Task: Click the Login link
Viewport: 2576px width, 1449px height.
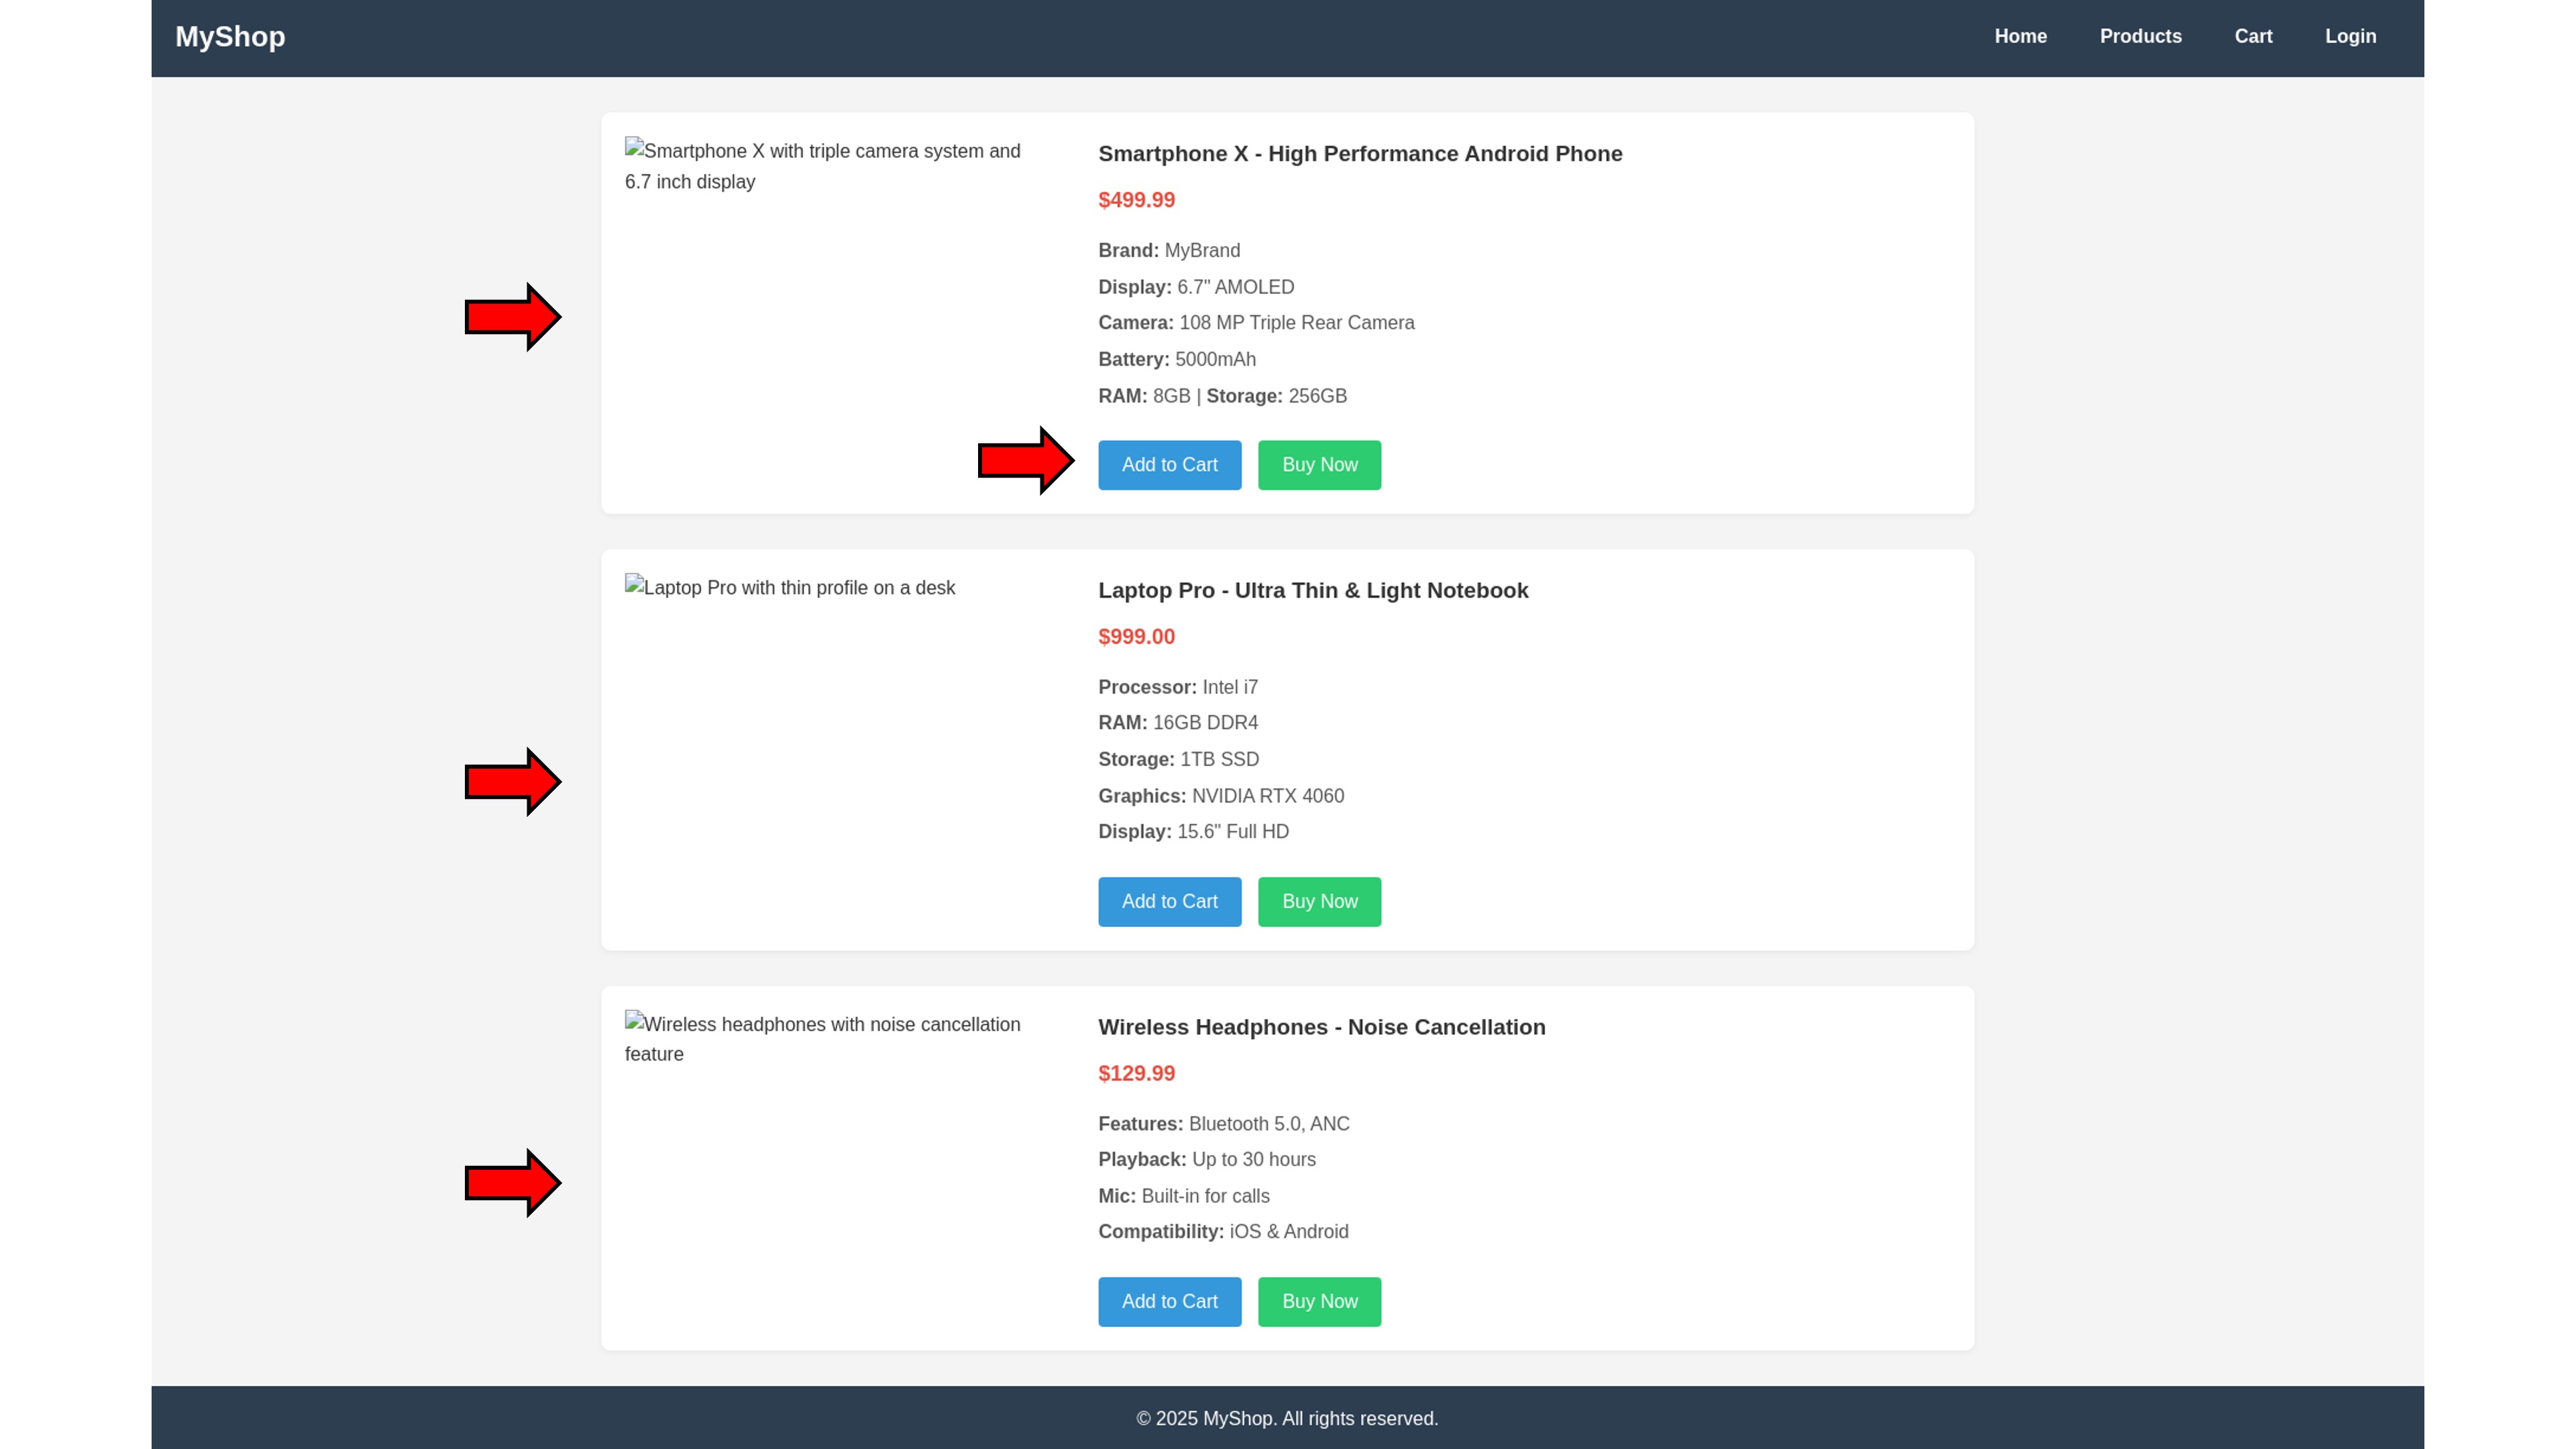Action: point(2350,37)
